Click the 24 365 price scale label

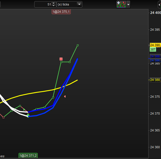click(x=155, y=130)
